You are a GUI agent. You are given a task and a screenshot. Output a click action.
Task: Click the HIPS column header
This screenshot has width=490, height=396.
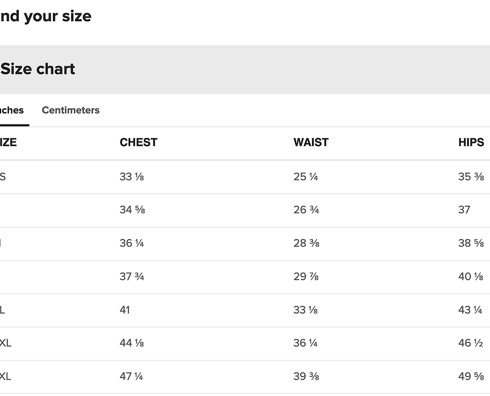471,142
